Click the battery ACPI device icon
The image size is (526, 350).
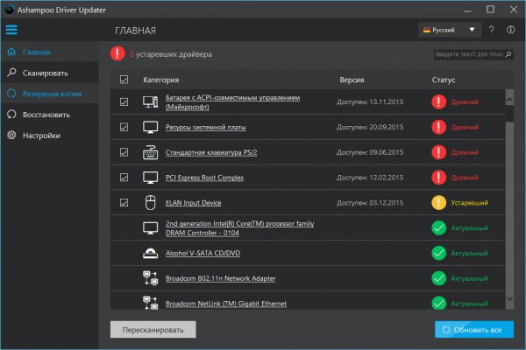click(150, 101)
